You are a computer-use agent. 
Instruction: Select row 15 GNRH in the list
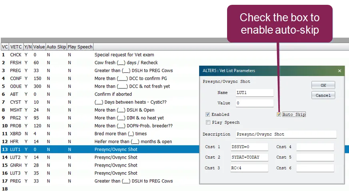point(100,165)
